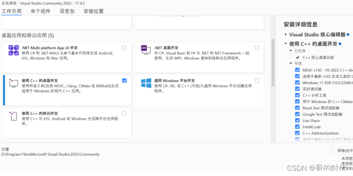Enable the 通用 Windows 平台开发 workload checkbox

(x=257, y=80)
